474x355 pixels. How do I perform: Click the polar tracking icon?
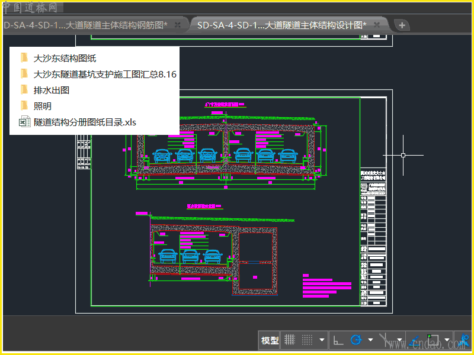(356, 340)
